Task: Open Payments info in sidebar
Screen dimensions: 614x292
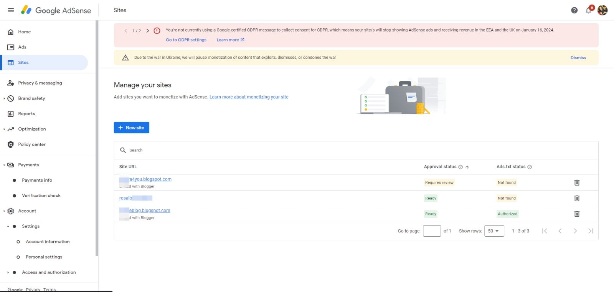Action: tap(37, 180)
